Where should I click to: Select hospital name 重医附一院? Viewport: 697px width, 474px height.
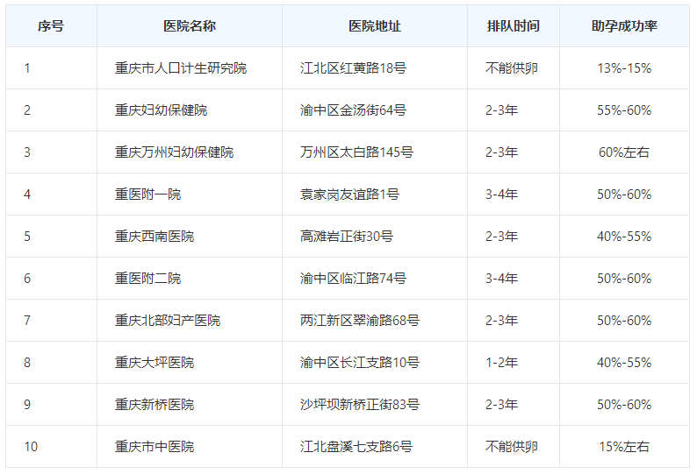click(x=147, y=195)
